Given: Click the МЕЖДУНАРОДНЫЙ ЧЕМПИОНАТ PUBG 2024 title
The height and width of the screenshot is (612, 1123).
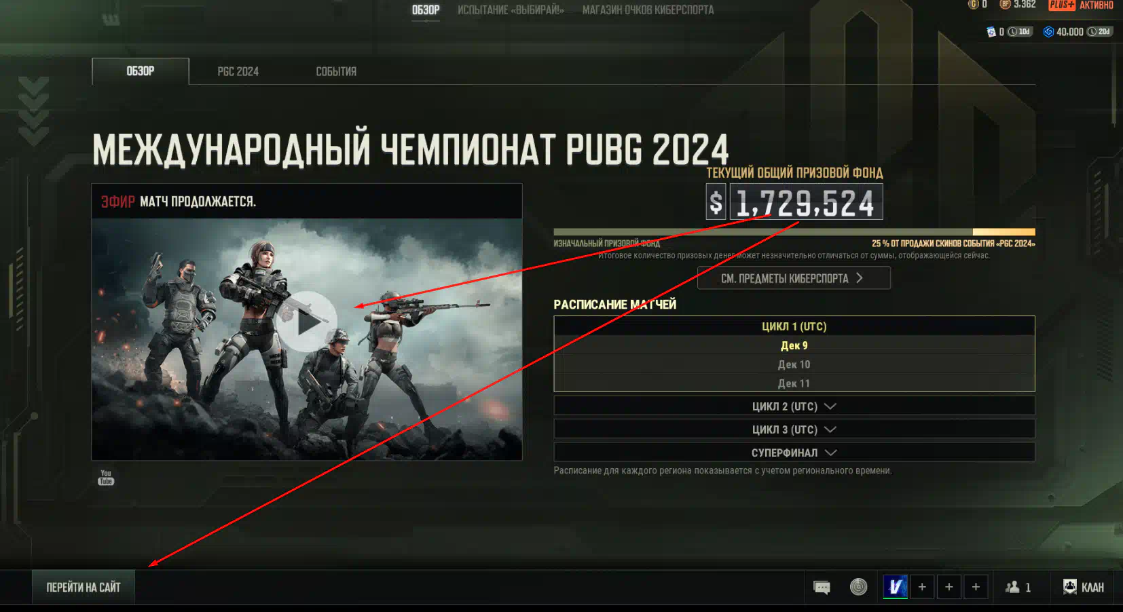Looking at the screenshot, I should 410,150.
